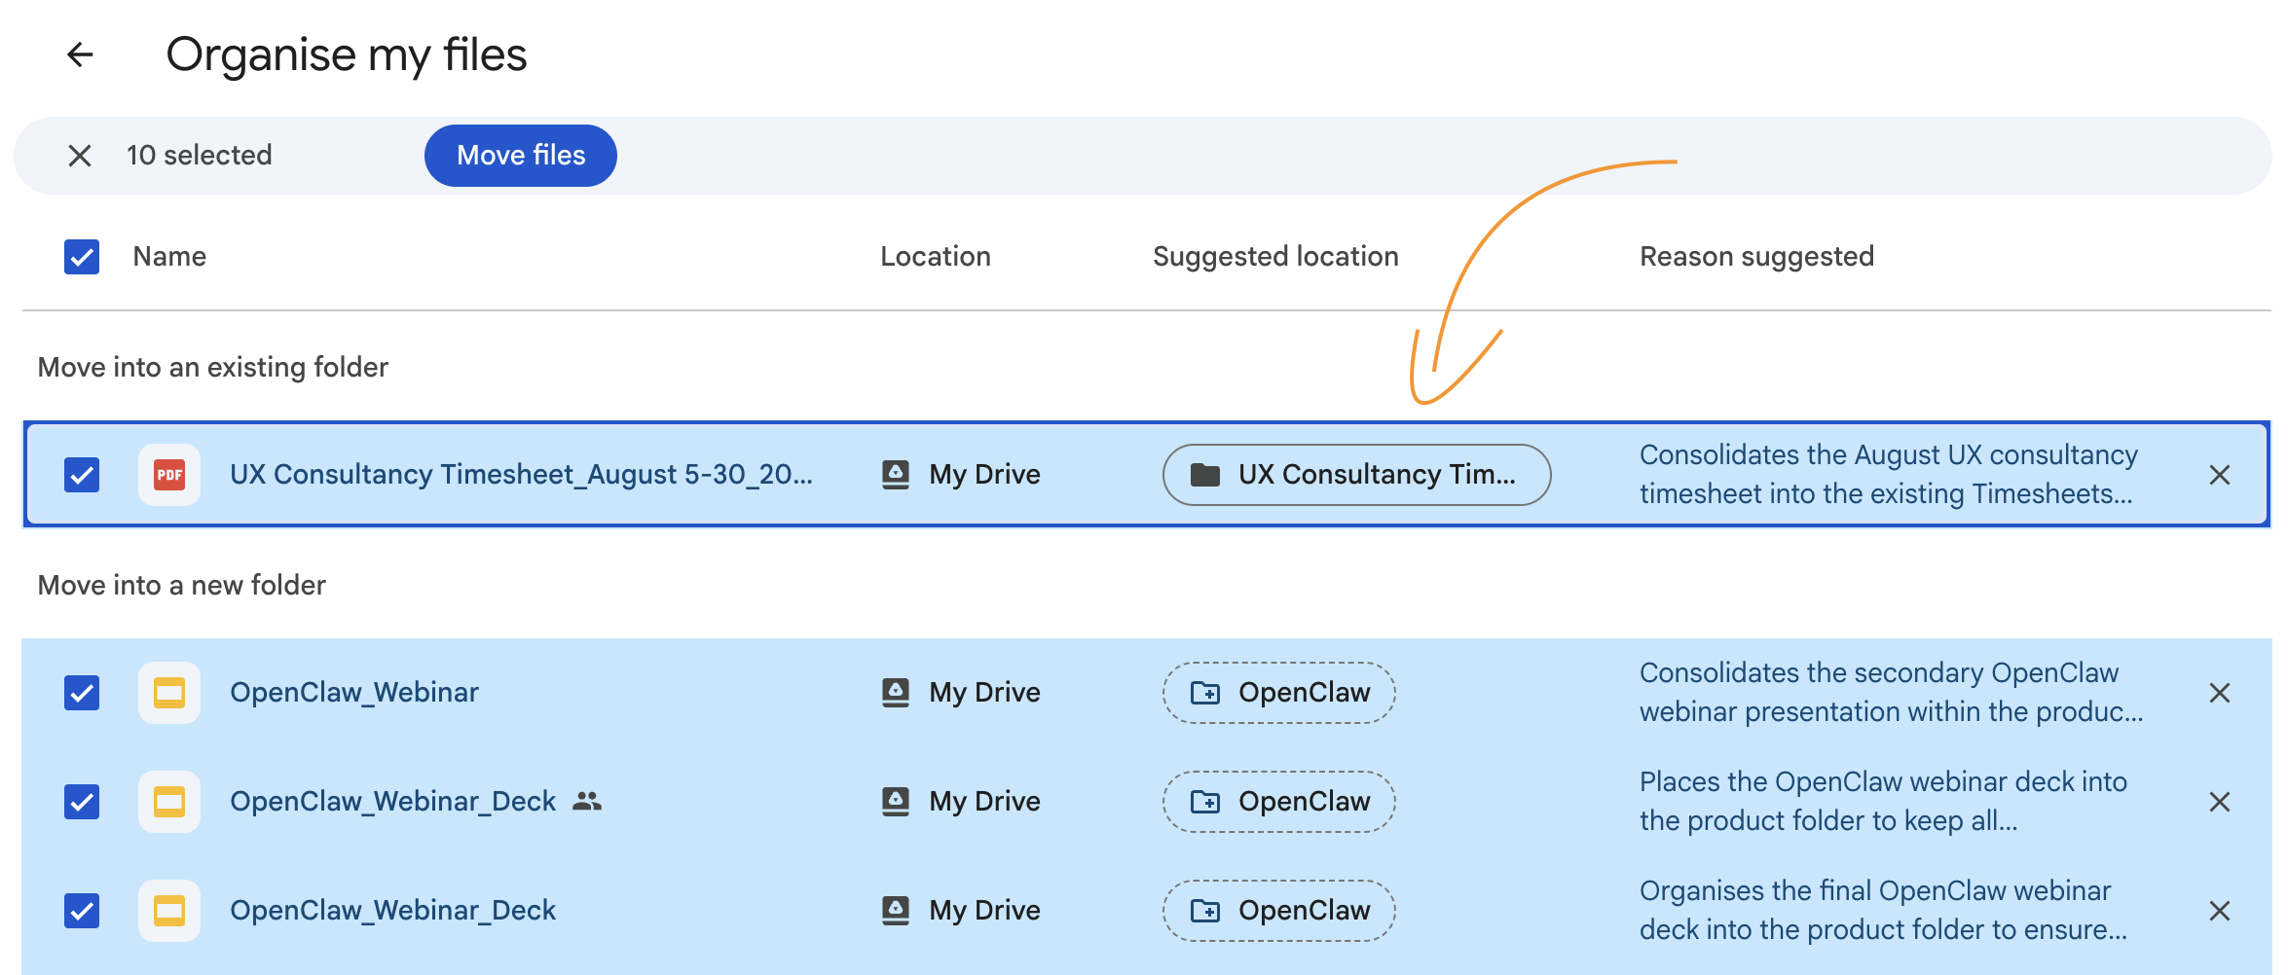Click the My Drive icon in the shared OpenClaw_Webinar_Deck row
The width and height of the screenshot is (2288, 975).
click(x=896, y=802)
